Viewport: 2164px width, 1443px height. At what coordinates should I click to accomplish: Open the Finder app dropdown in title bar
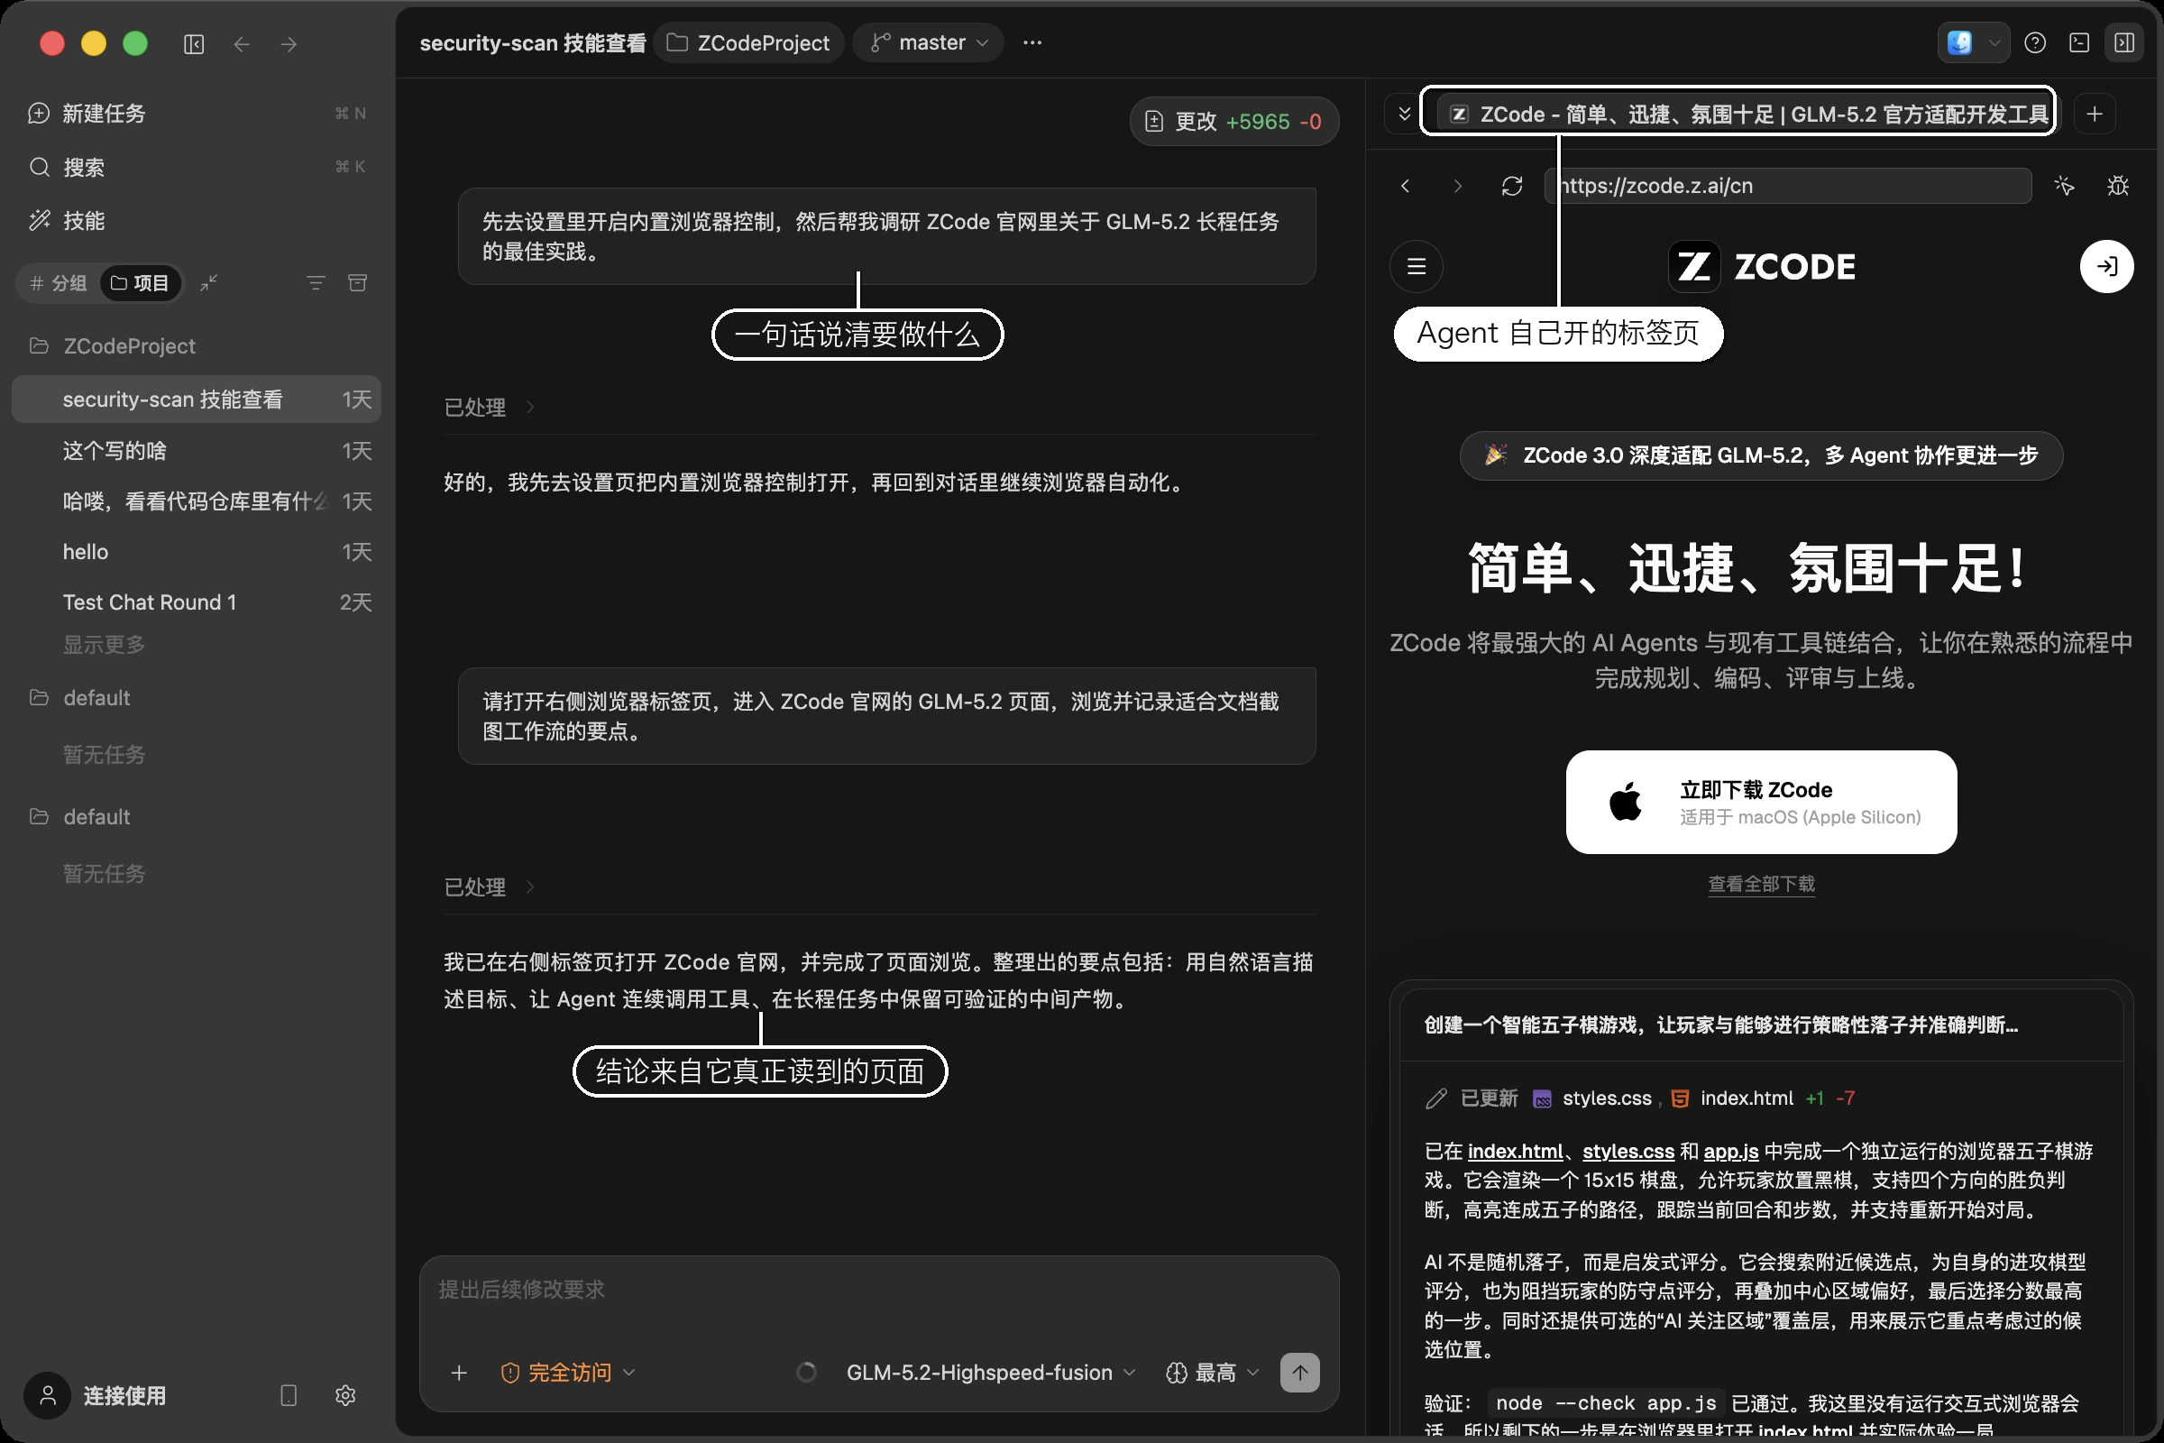(x=1972, y=42)
